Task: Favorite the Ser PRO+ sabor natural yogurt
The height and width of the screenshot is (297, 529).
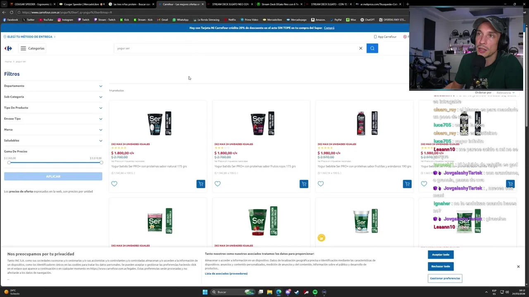Action: coord(114,184)
